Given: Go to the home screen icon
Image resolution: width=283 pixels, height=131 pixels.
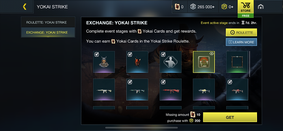Looking at the screenshot, I should tap(260, 7).
